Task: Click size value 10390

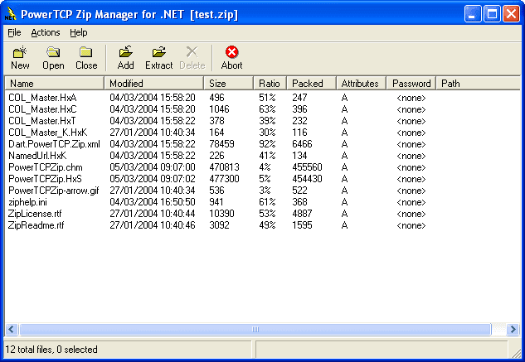Action: coord(221,214)
